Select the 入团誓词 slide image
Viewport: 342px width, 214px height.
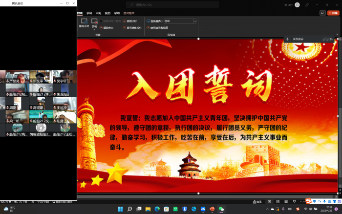(x=207, y=116)
